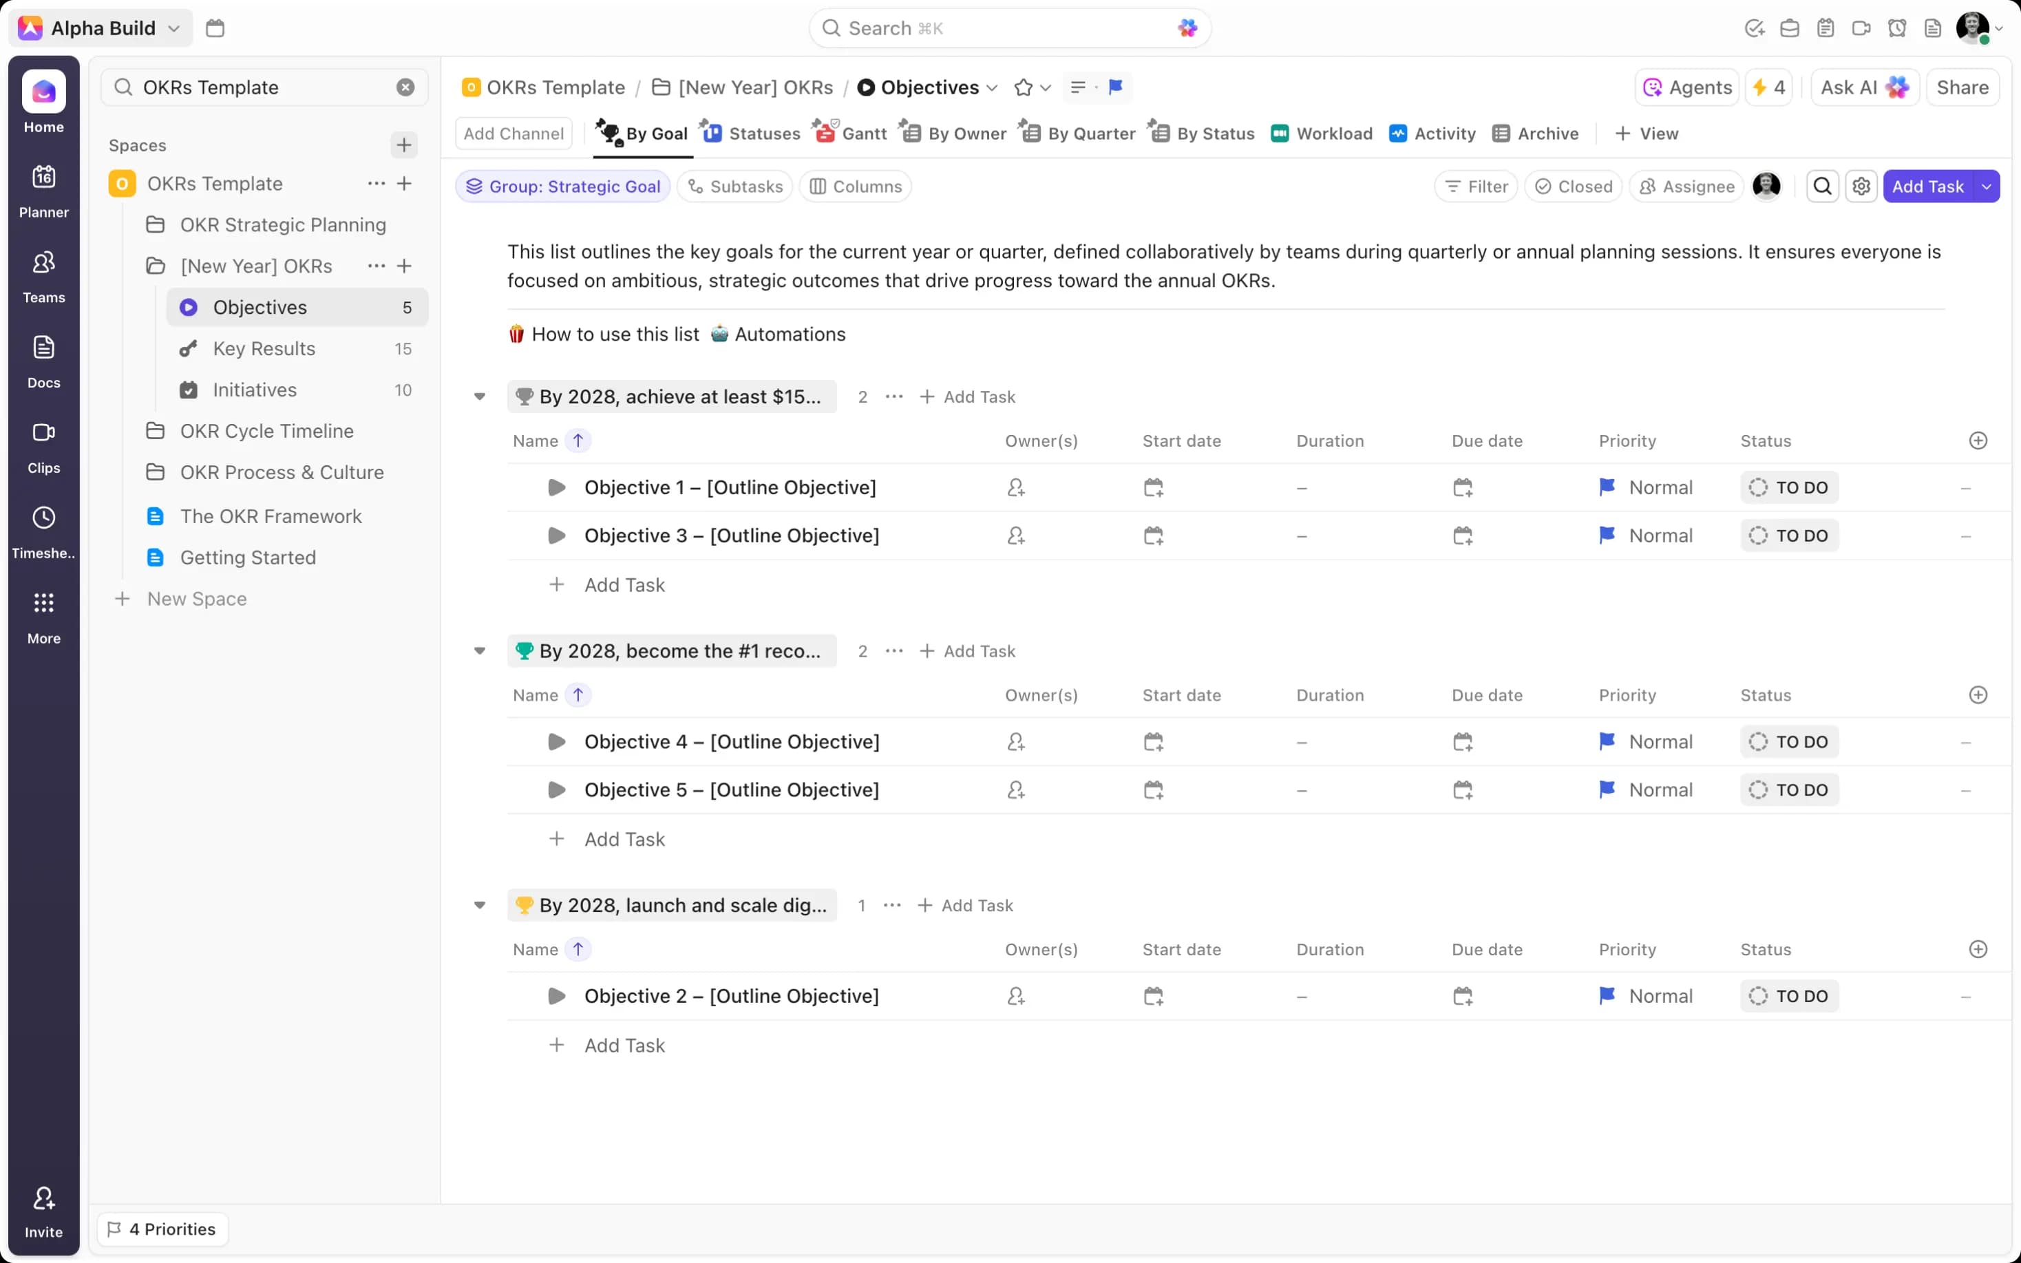The width and height of the screenshot is (2021, 1263).
Task: Clear the OKRs Template search field
Action: pos(406,87)
